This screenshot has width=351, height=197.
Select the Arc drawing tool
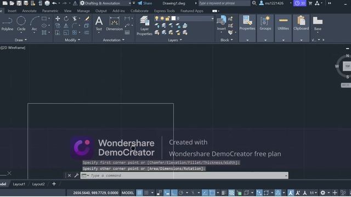pyautogui.click(x=34, y=24)
